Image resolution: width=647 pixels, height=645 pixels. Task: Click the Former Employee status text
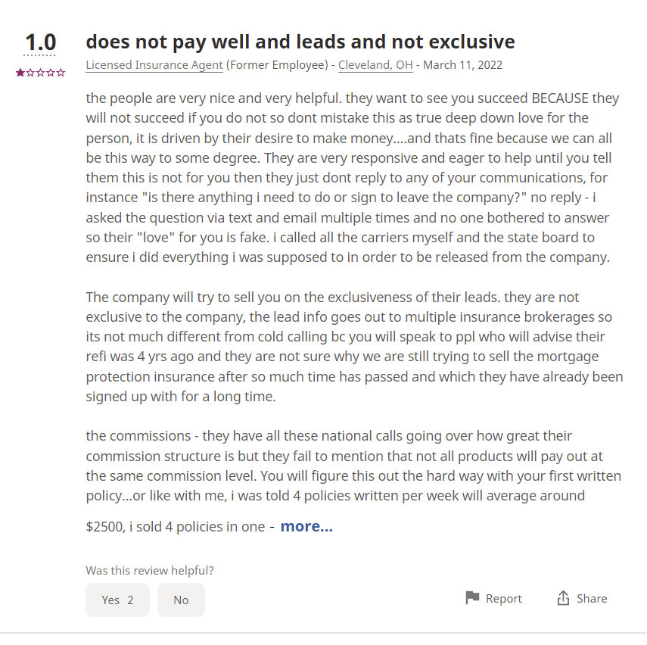(x=277, y=65)
